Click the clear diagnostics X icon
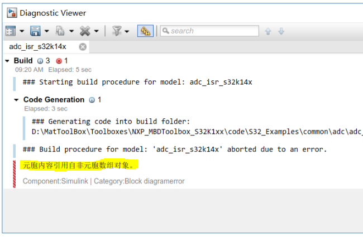The image size is (363, 237). click(85, 31)
